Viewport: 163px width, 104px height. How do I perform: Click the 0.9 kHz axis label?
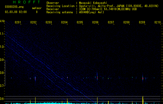click(x=2, y=60)
